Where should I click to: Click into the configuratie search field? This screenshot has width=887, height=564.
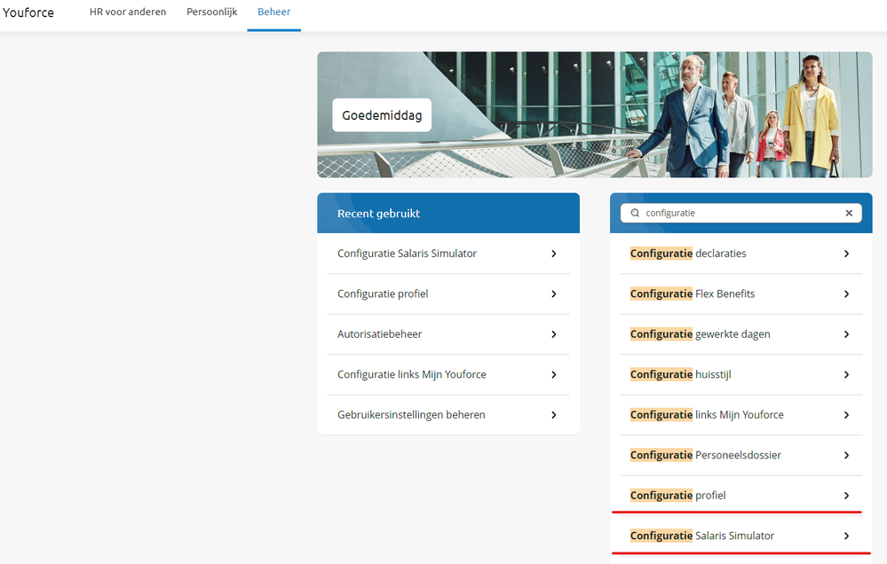741,213
